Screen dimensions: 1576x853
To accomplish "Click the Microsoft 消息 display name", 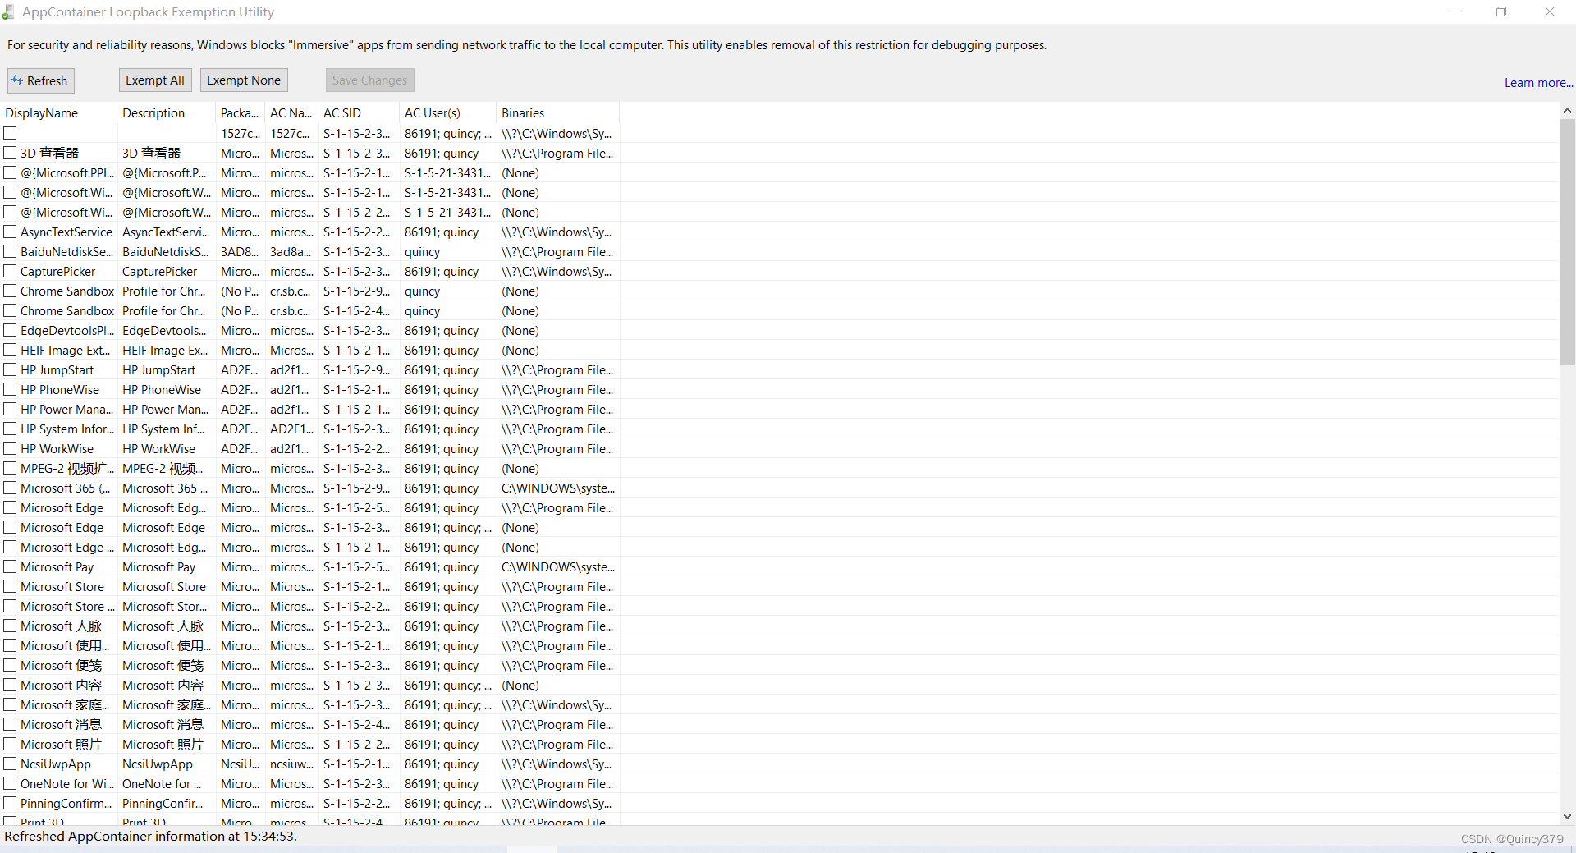I will point(62,725).
